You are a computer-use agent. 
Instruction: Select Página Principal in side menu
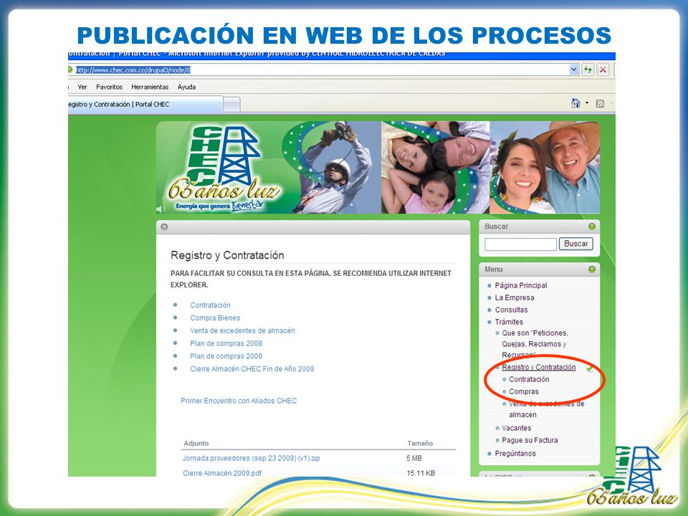pyautogui.click(x=521, y=285)
